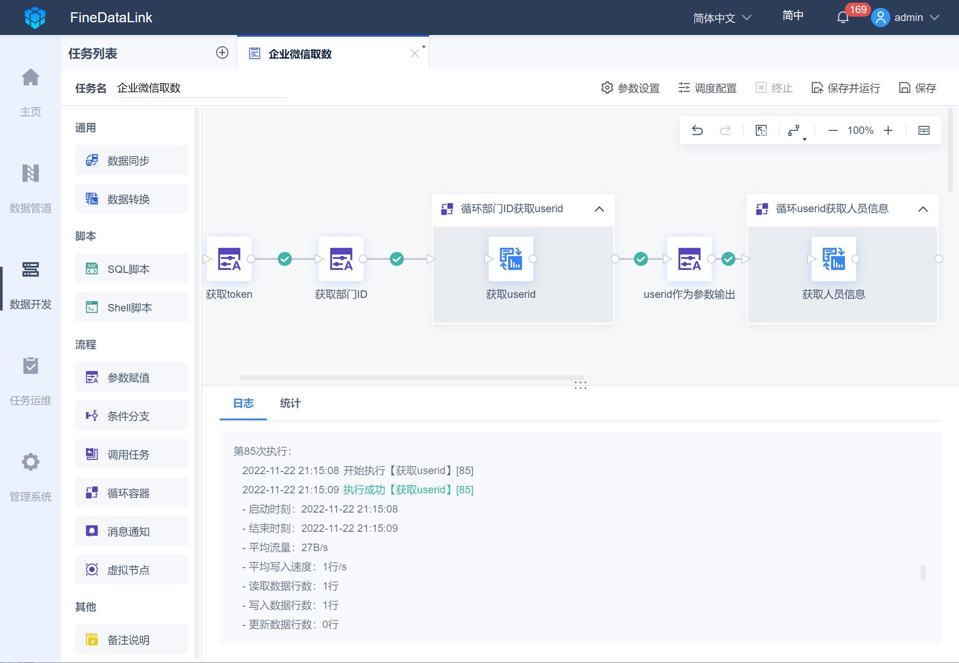The height and width of the screenshot is (663, 959).
Task: Select the 企业微信取数 task tab
Action: [x=300, y=54]
